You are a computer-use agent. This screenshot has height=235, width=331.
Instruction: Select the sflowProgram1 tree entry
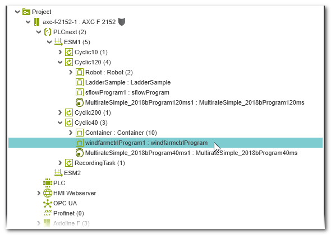(x=127, y=92)
